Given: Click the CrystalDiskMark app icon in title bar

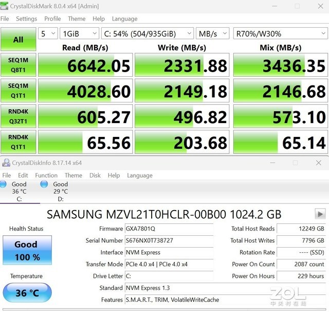Looking at the screenshot, I should tap(6, 6).
